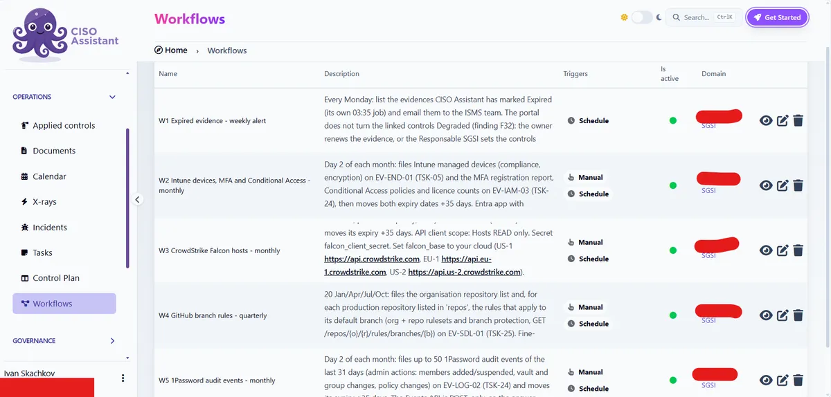Go to the Home breadcrumb

171,50
